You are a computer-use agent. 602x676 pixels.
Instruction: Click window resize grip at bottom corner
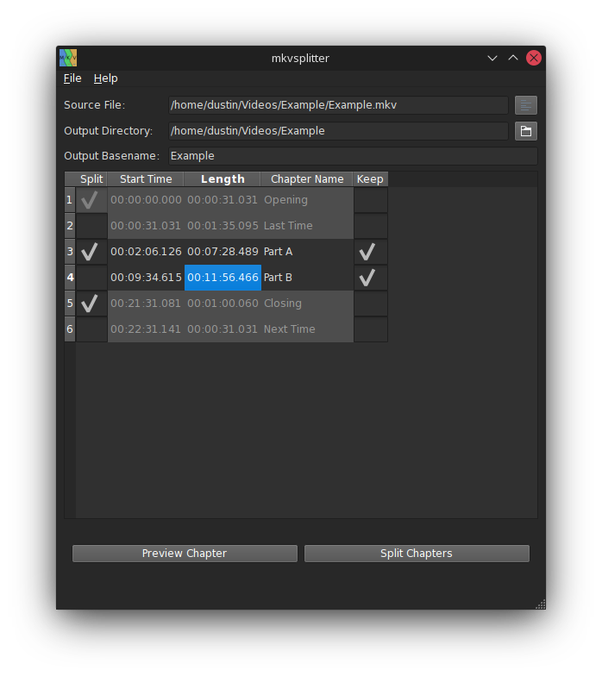(540, 604)
